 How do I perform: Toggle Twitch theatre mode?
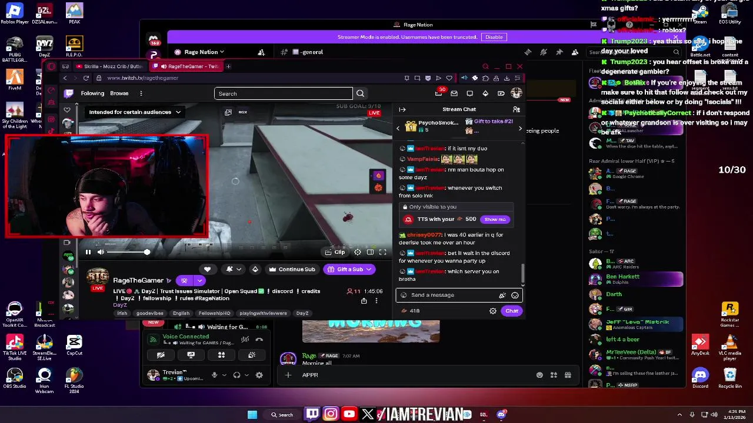coord(370,252)
